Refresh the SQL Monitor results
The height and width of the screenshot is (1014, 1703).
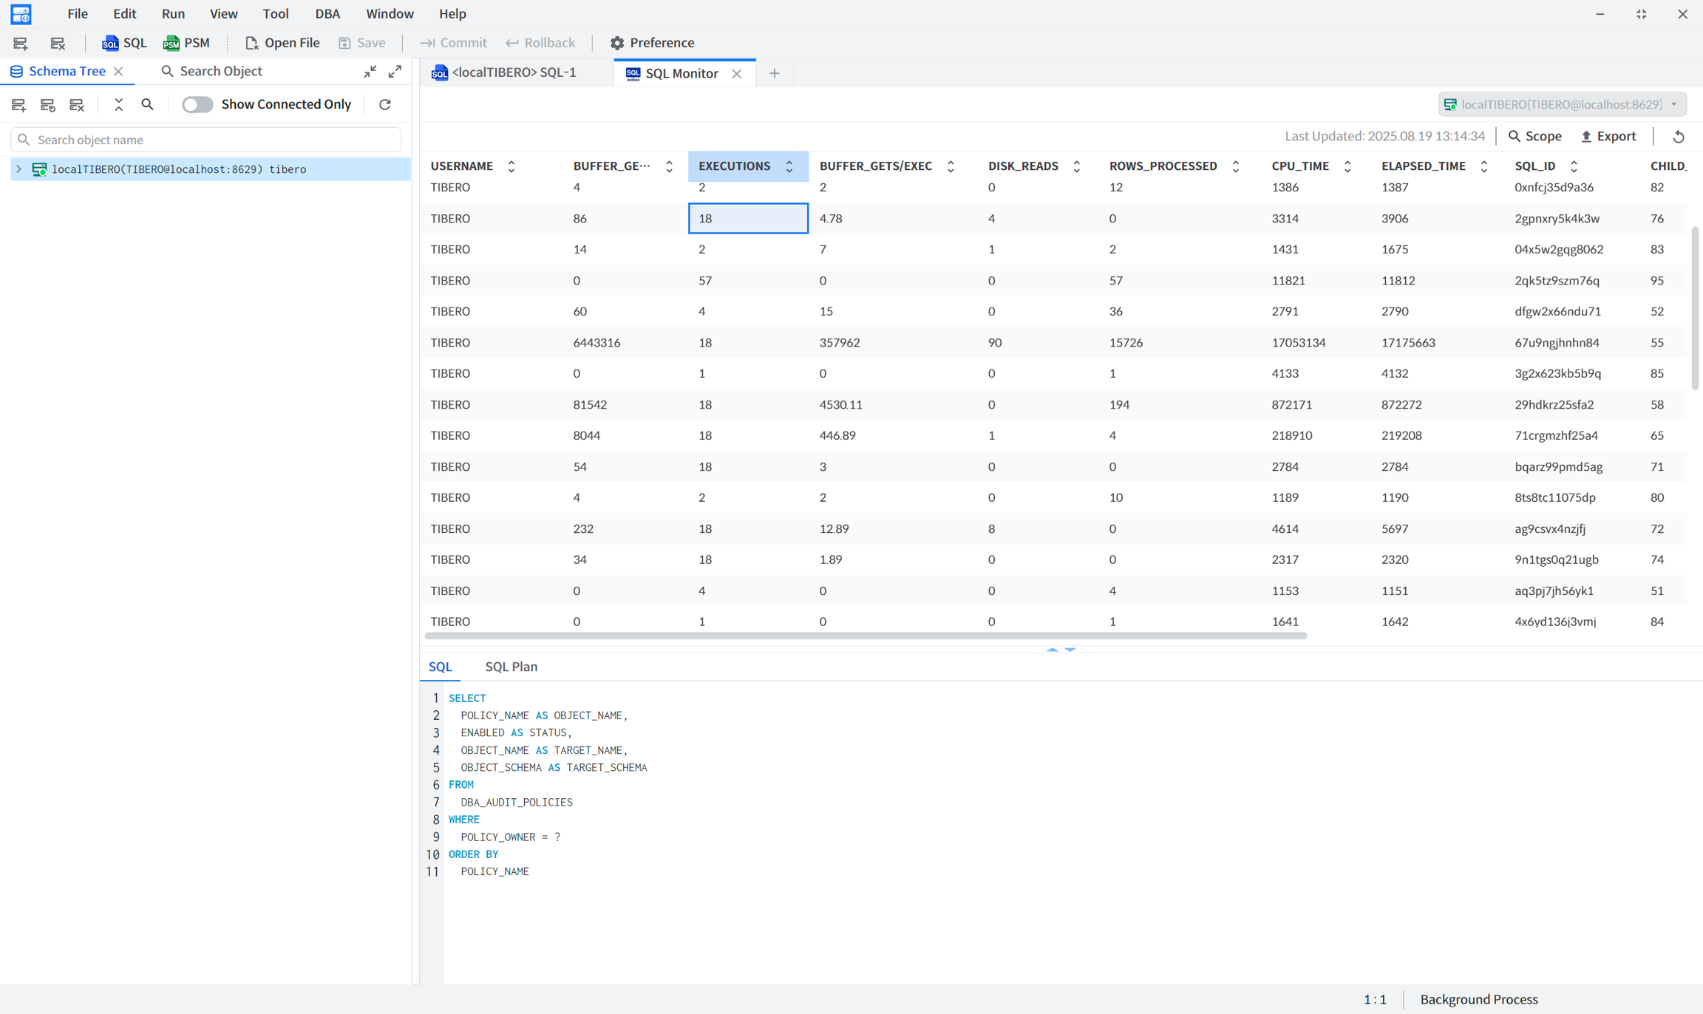click(1679, 136)
